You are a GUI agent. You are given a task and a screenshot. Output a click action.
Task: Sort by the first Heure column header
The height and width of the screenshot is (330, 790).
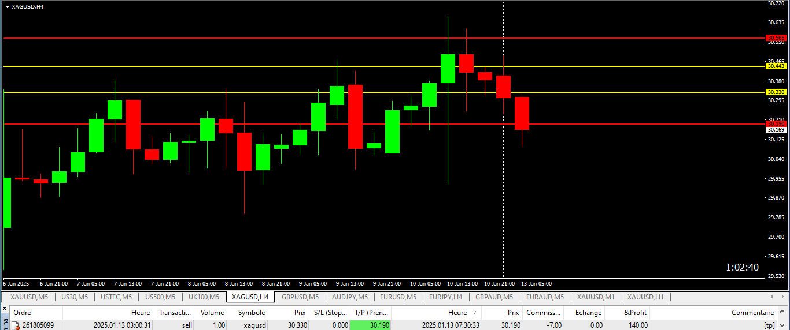coord(108,313)
